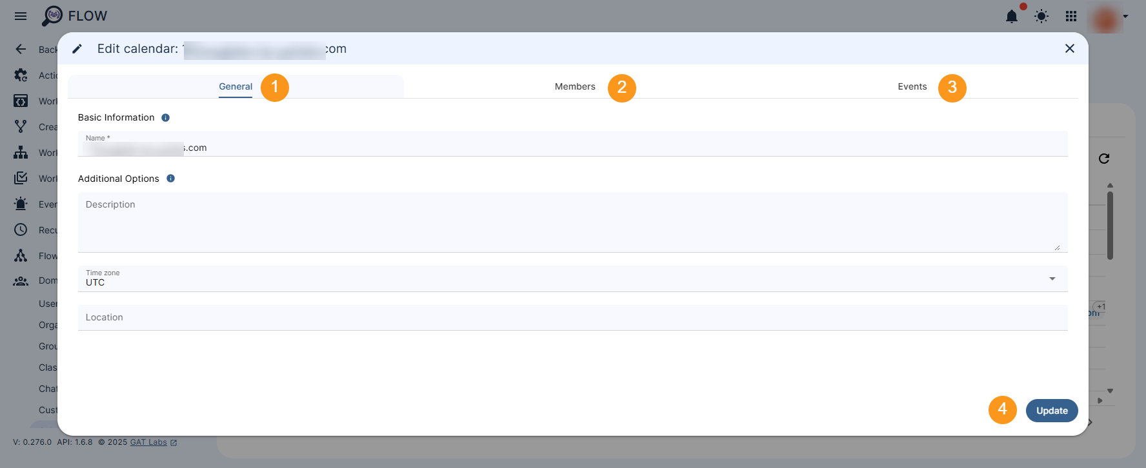The image size is (1146, 468).
Task: Open the Time zone dropdown
Action: (x=573, y=278)
